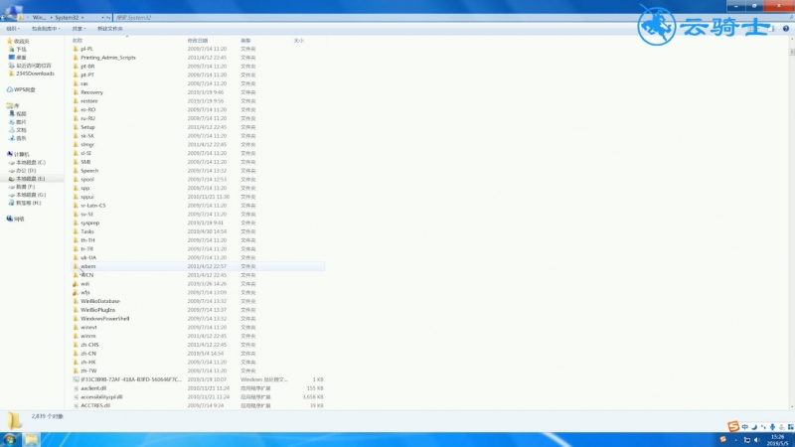Click the 文档 (Documents) library icon
This screenshot has width=795, height=447.
(x=12, y=130)
